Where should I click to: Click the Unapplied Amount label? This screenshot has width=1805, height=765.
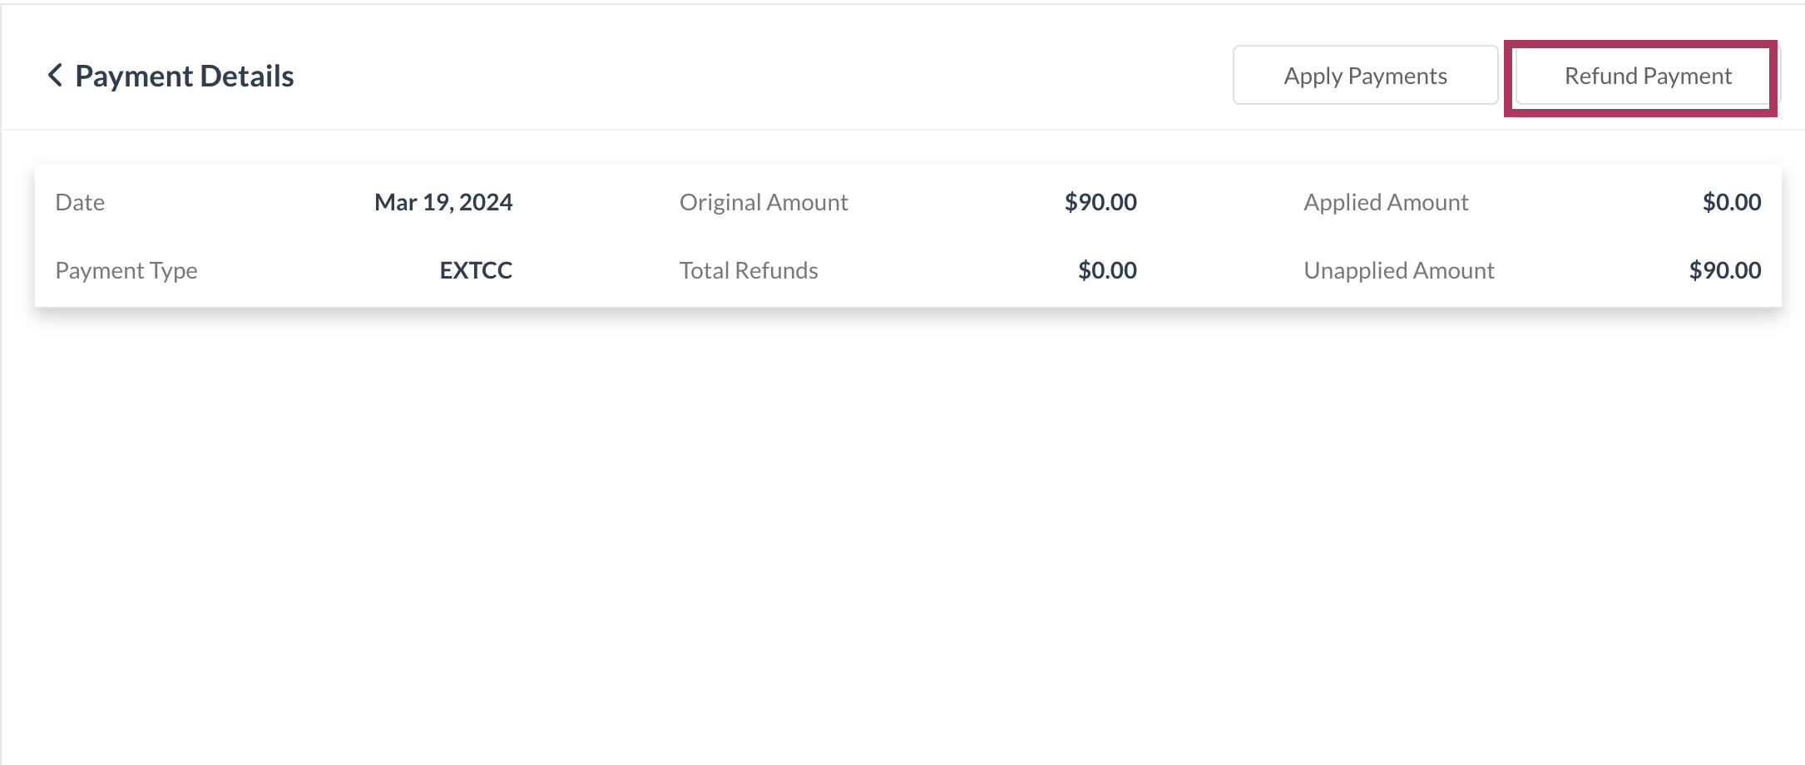[x=1399, y=270]
